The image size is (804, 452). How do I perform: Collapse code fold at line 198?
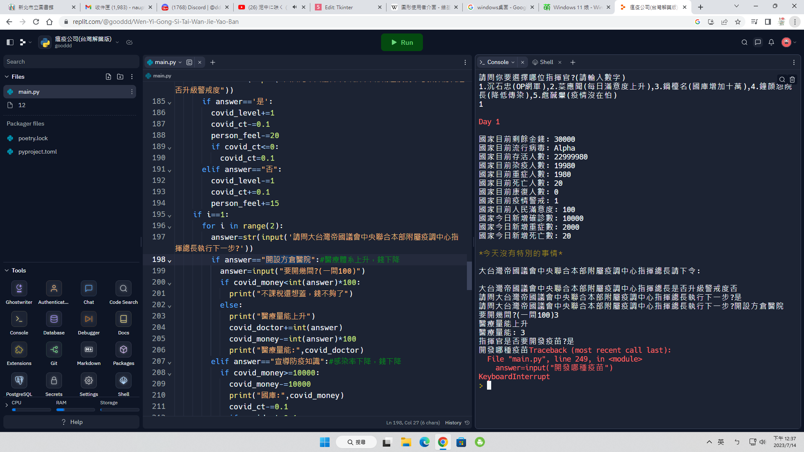(170, 261)
